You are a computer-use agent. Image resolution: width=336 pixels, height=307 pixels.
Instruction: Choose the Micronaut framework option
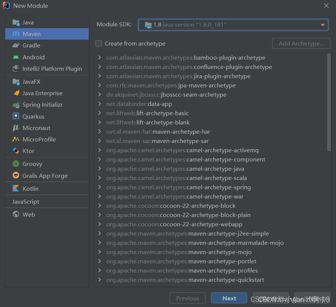pos(36,128)
